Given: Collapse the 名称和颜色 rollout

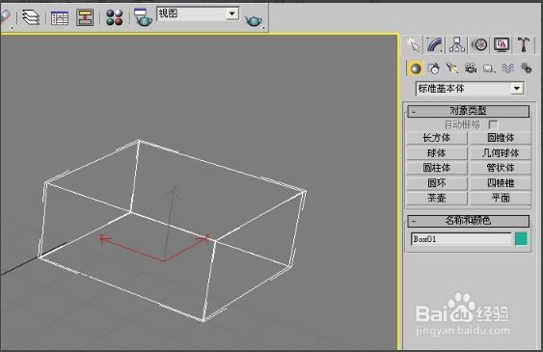Looking at the screenshot, I should tap(468, 221).
